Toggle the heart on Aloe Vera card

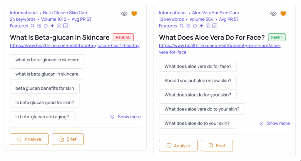pos(283,14)
